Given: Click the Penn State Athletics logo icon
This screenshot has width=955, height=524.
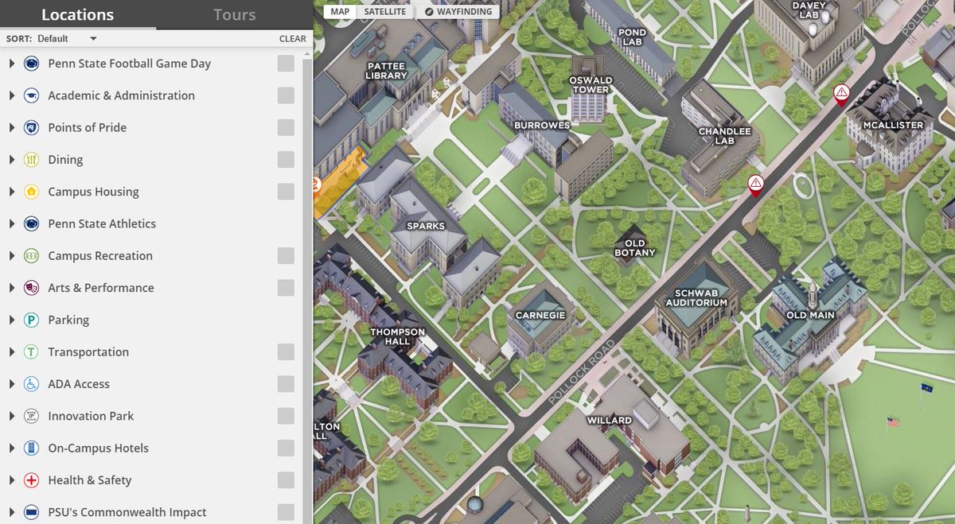Looking at the screenshot, I should tap(32, 223).
